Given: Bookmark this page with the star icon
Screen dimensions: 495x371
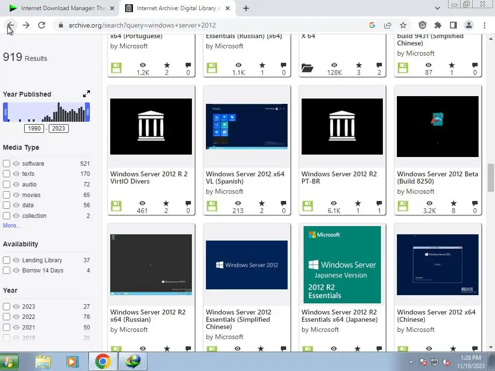Looking at the screenshot, I should coord(403,25).
